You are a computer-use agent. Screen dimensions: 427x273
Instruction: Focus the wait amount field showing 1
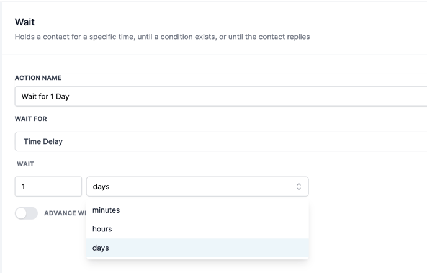click(48, 187)
